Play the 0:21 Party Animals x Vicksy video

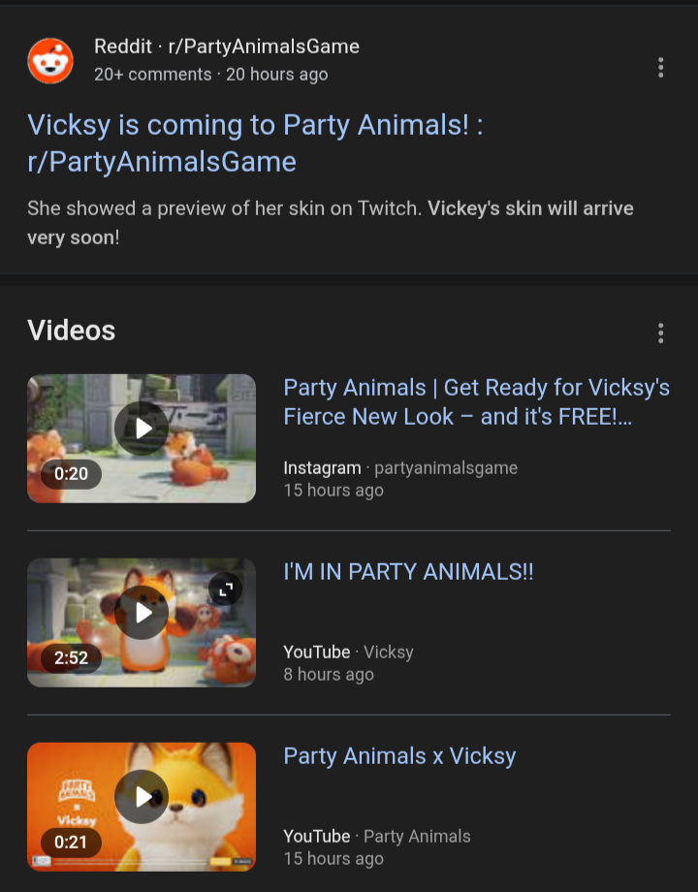[142, 797]
